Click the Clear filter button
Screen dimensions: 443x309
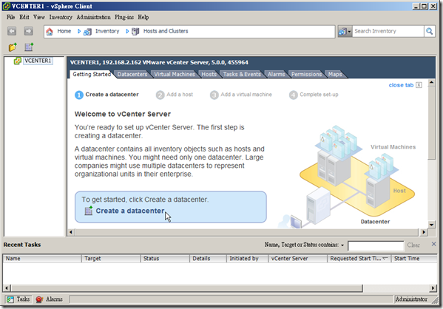(413, 245)
